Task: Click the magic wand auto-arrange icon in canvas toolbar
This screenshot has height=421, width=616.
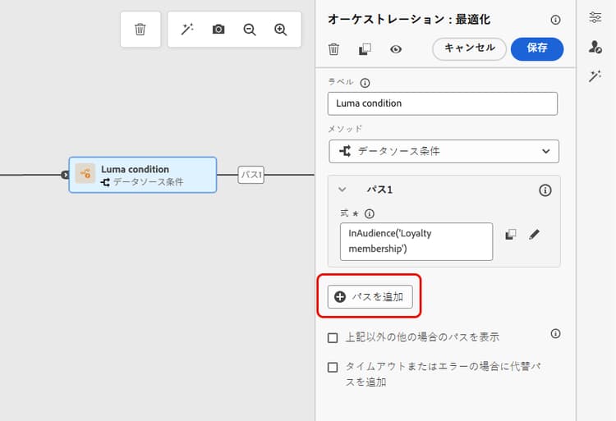Action: tap(187, 29)
